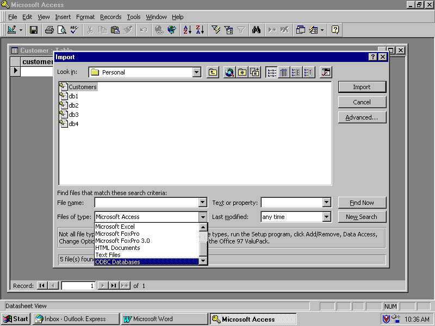Click the Find Now button
The width and height of the screenshot is (435, 326).
[362, 203]
